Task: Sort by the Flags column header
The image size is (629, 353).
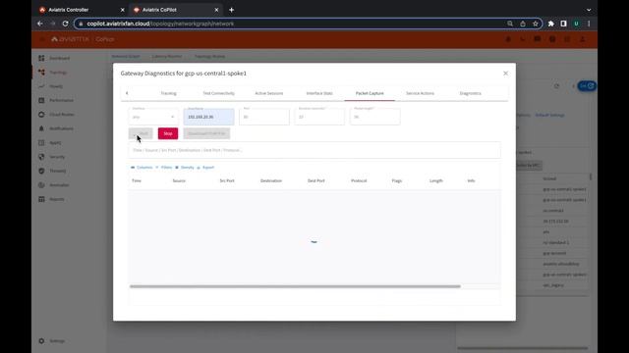Action: tap(397, 180)
